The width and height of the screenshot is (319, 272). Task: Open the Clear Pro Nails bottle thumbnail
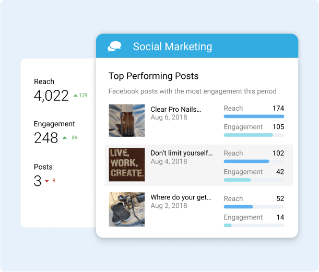click(x=127, y=121)
